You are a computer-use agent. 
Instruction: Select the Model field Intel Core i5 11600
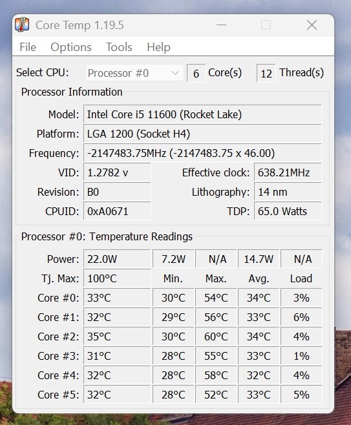point(202,114)
